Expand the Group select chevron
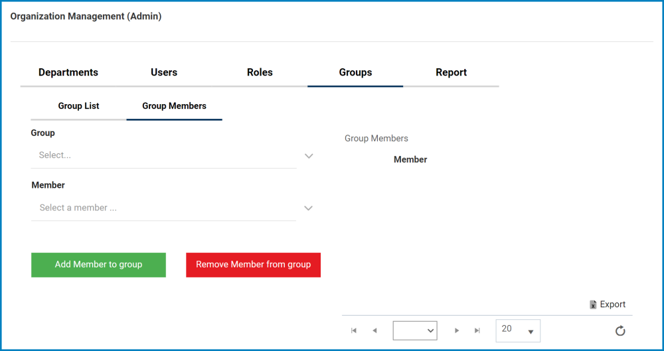The image size is (664, 351). 308,156
